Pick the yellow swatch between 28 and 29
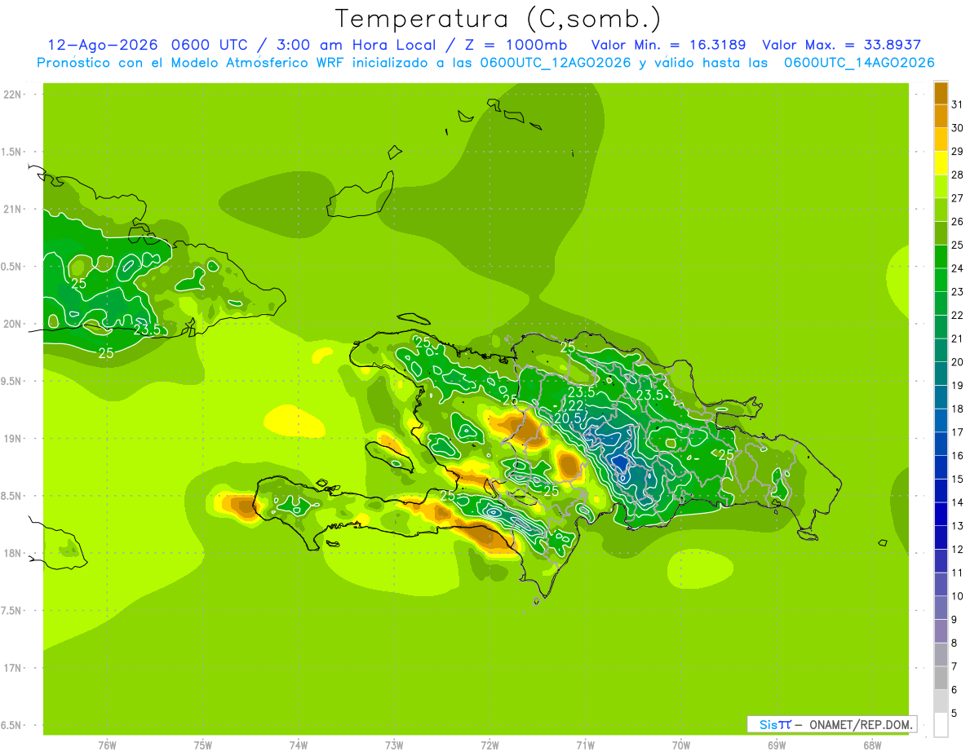Screen dimensions: 979x756 coord(941,163)
